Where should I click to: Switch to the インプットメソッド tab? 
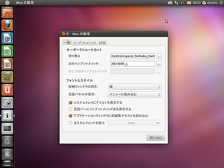[x=84, y=43]
